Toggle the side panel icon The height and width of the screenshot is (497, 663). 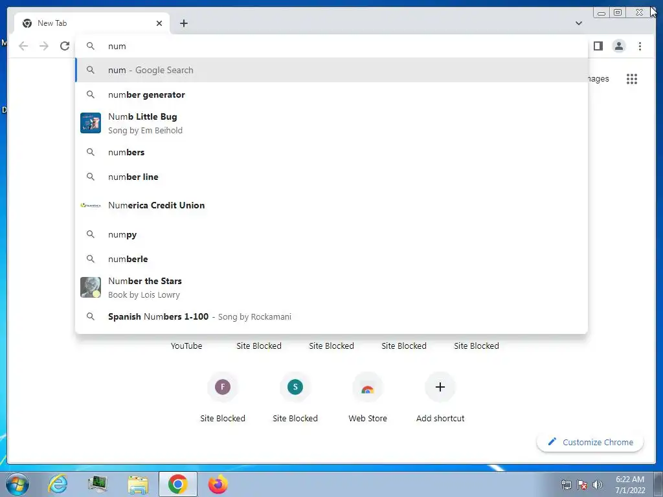[598, 46]
